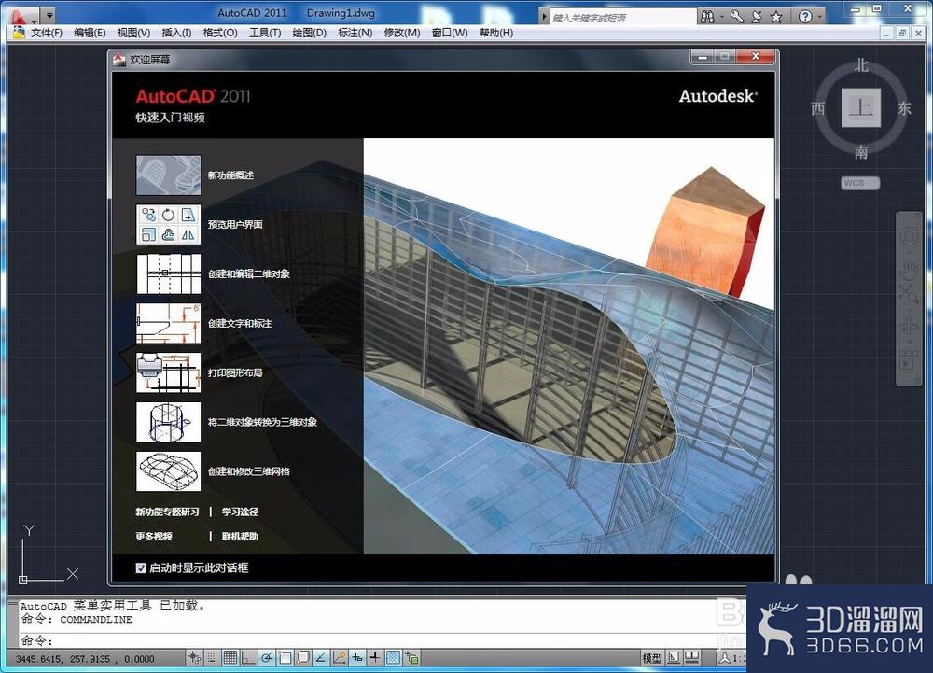This screenshot has width=933, height=673.
Task: Open the 更多视频 link
Action: click(x=154, y=536)
